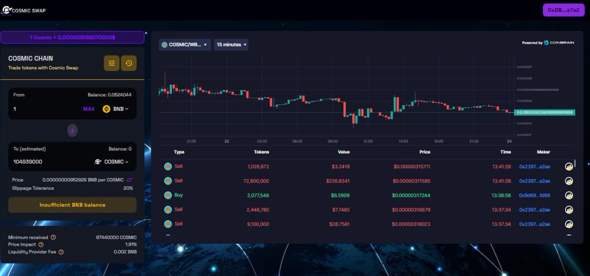Open maker 0x2397...a2ae on 1,026,872 row

tap(534, 166)
